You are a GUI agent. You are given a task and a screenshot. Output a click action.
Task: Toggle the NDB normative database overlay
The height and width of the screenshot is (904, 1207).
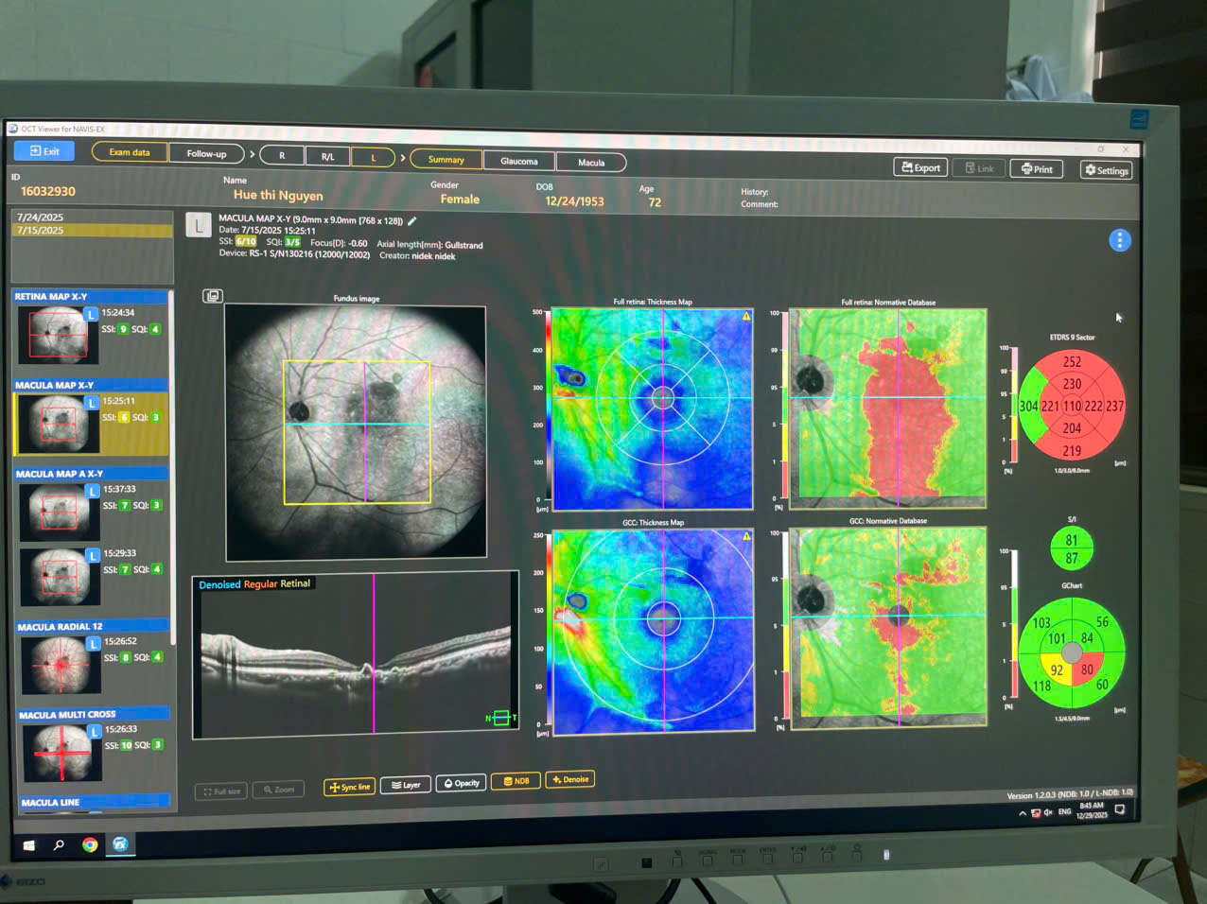[516, 781]
